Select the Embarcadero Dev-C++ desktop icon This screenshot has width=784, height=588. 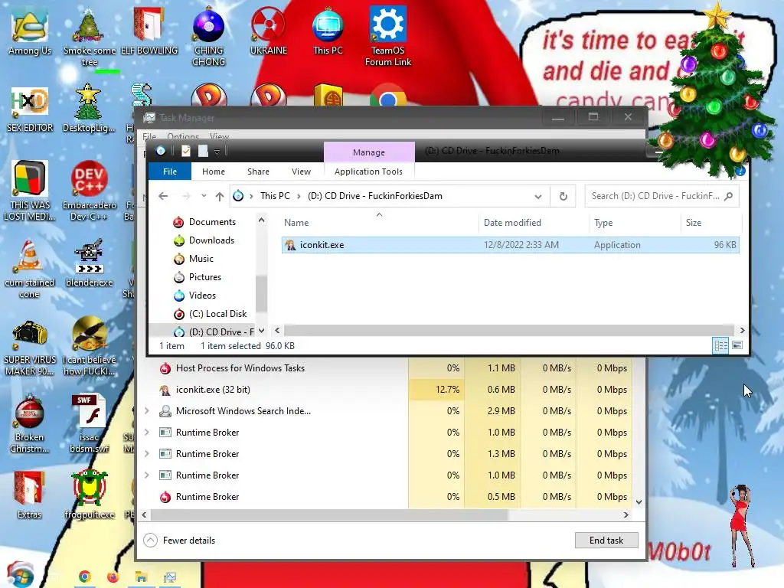pyautogui.click(x=89, y=191)
